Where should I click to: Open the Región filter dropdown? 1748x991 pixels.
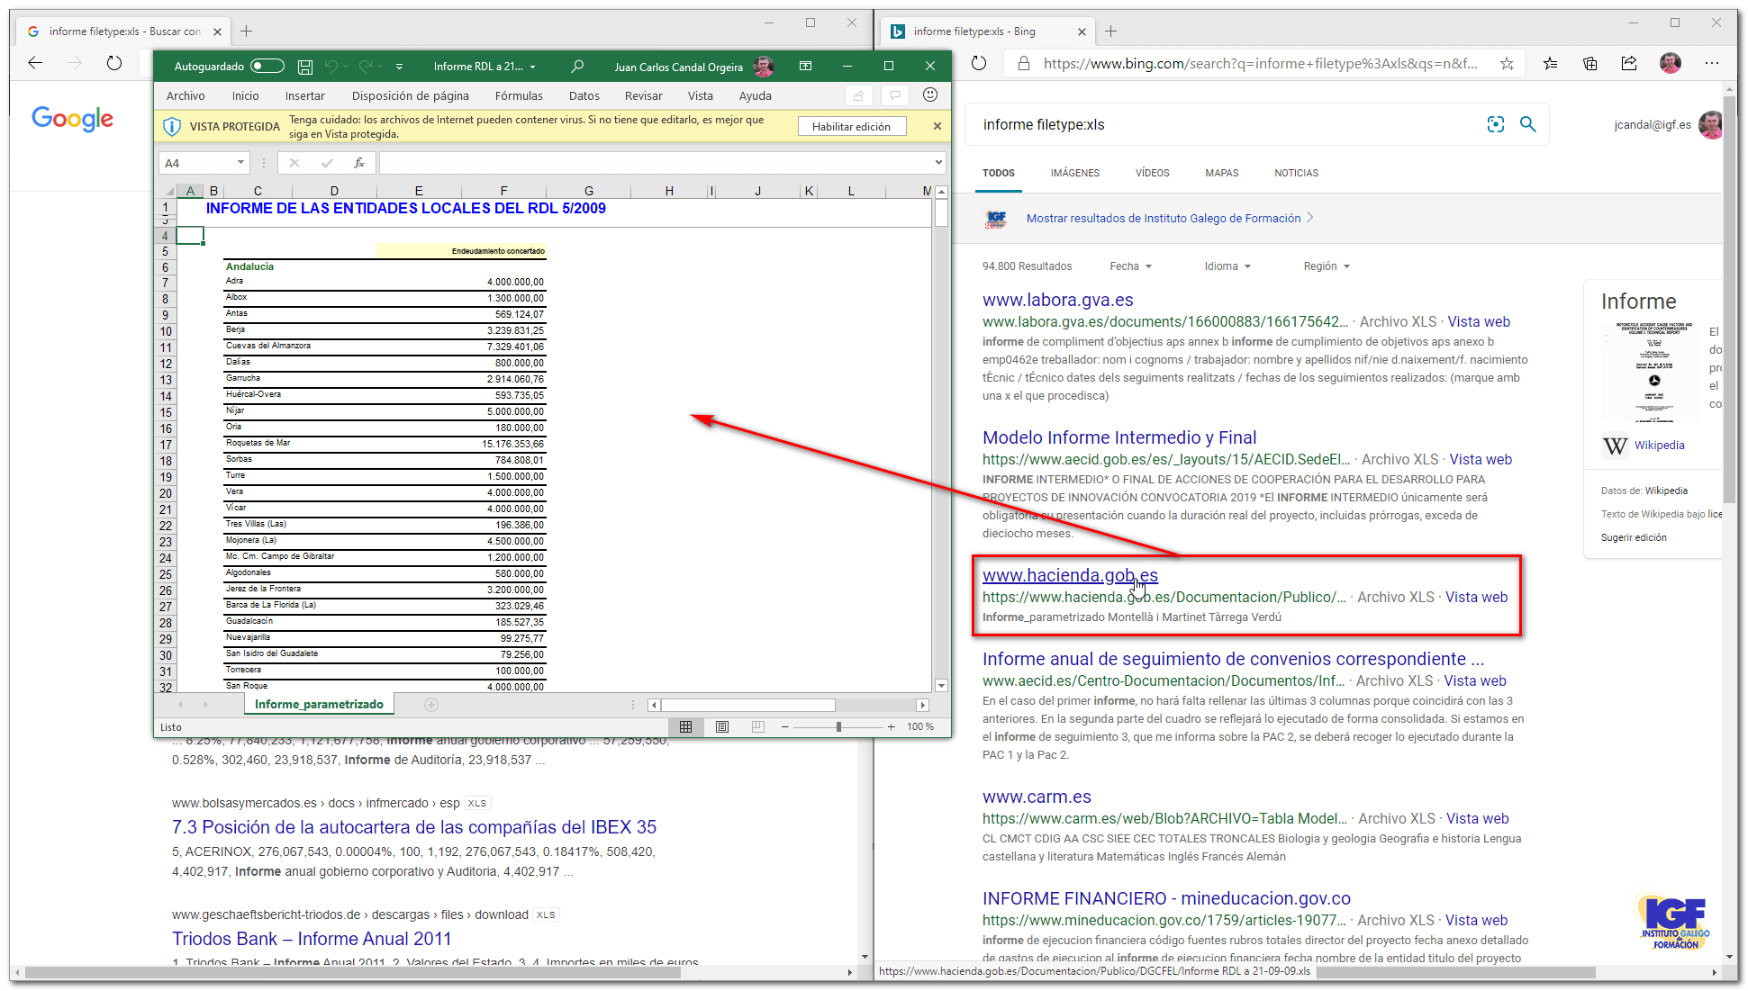[x=1327, y=266]
